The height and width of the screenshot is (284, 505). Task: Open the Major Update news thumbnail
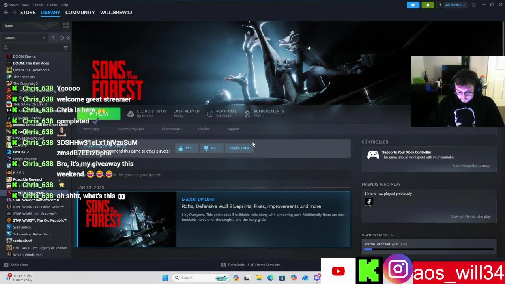[127, 219]
